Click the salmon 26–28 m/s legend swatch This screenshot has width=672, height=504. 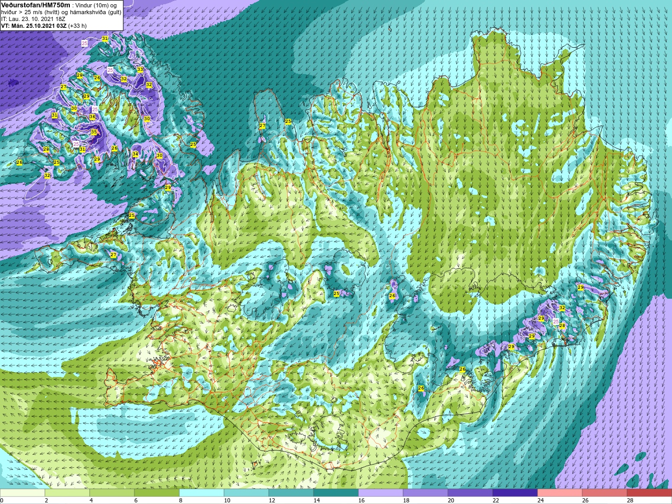pyautogui.click(x=605, y=493)
